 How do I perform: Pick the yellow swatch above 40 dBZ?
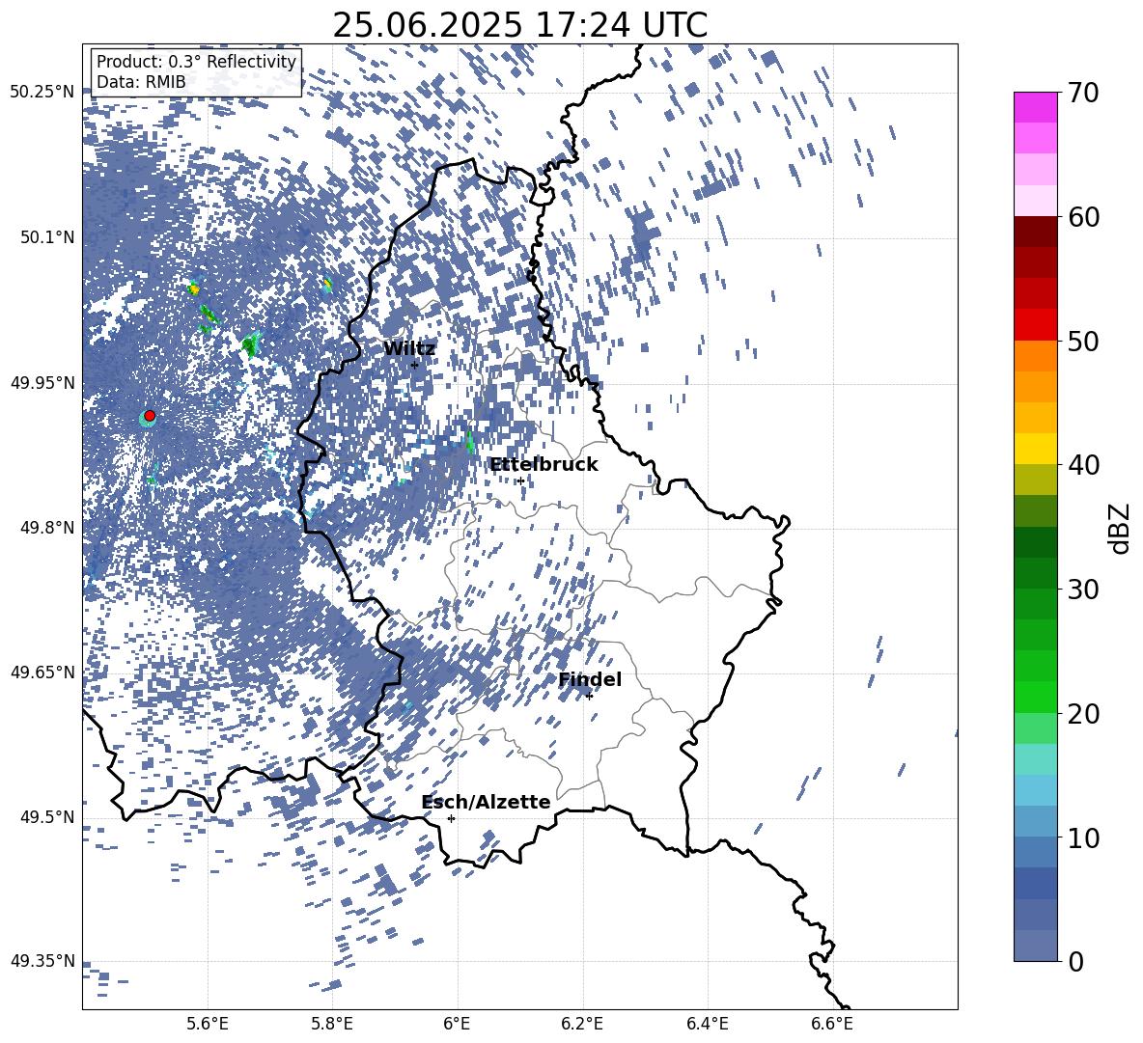click(x=1035, y=449)
